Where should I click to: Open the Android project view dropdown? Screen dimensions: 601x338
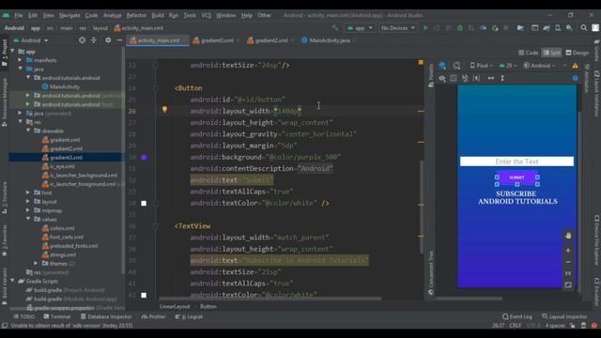[31, 40]
